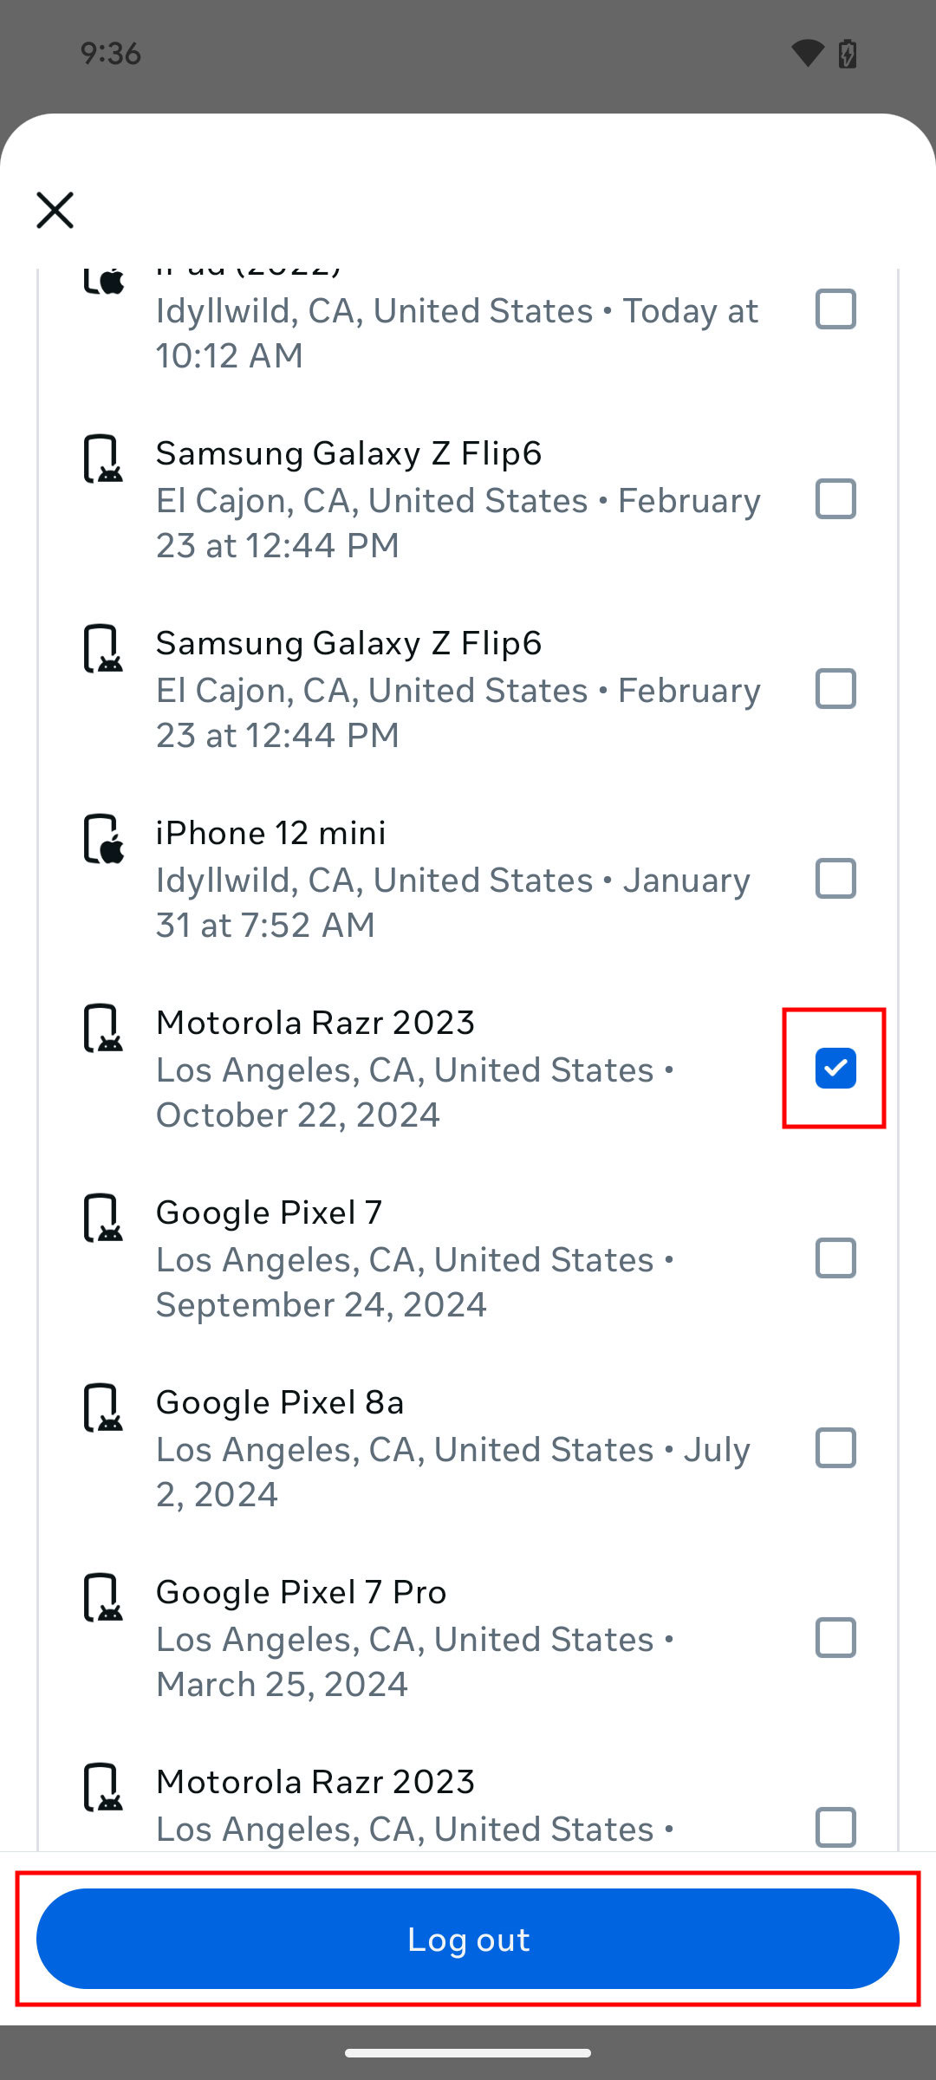Check the Google Pixel 7 Pro checkbox
The height and width of the screenshot is (2080, 936).
pyautogui.click(x=835, y=1637)
